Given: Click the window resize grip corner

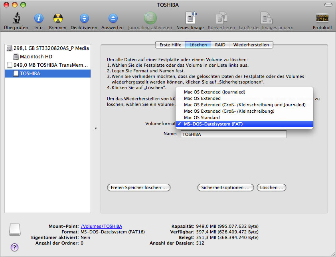Looking at the screenshot, I should click(x=333, y=254).
